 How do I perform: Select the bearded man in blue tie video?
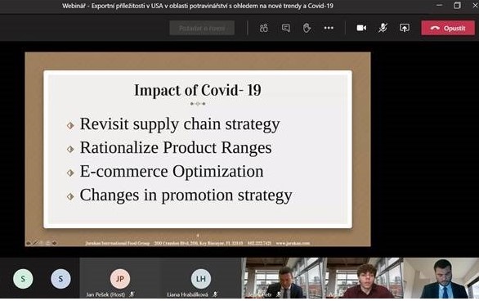pos(441,278)
